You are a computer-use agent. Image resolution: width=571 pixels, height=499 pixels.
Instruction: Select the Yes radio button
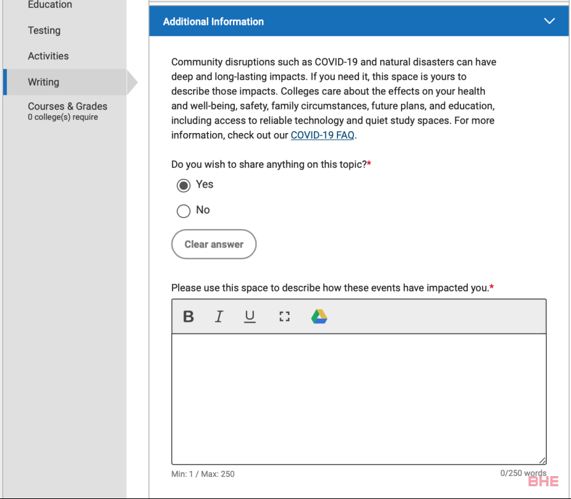(x=183, y=185)
